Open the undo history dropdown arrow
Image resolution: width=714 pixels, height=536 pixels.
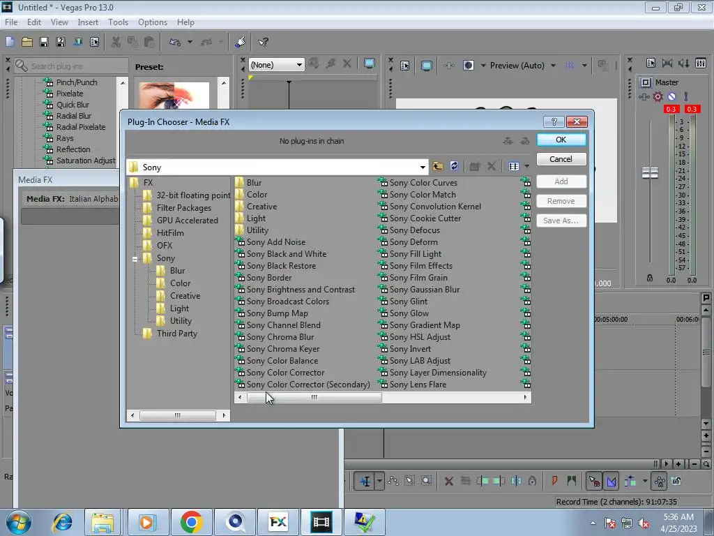(x=190, y=42)
